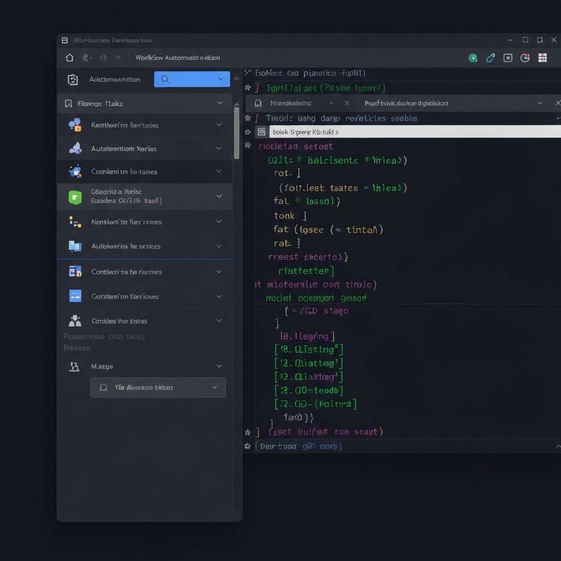The height and width of the screenshot is (561, 561).
Task: Click the Workflow Automation title in the toolbar
Action: (x=176, y=57)
